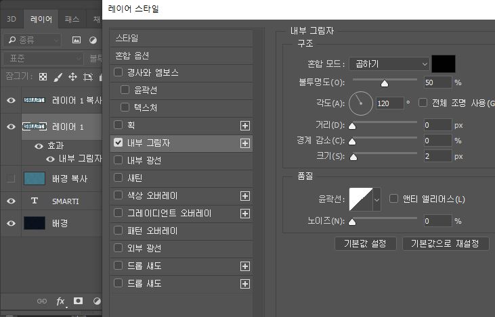Toggle visibility of 레이어 1 복사 layer
495x317 pixels.
[x=11, y=100]
